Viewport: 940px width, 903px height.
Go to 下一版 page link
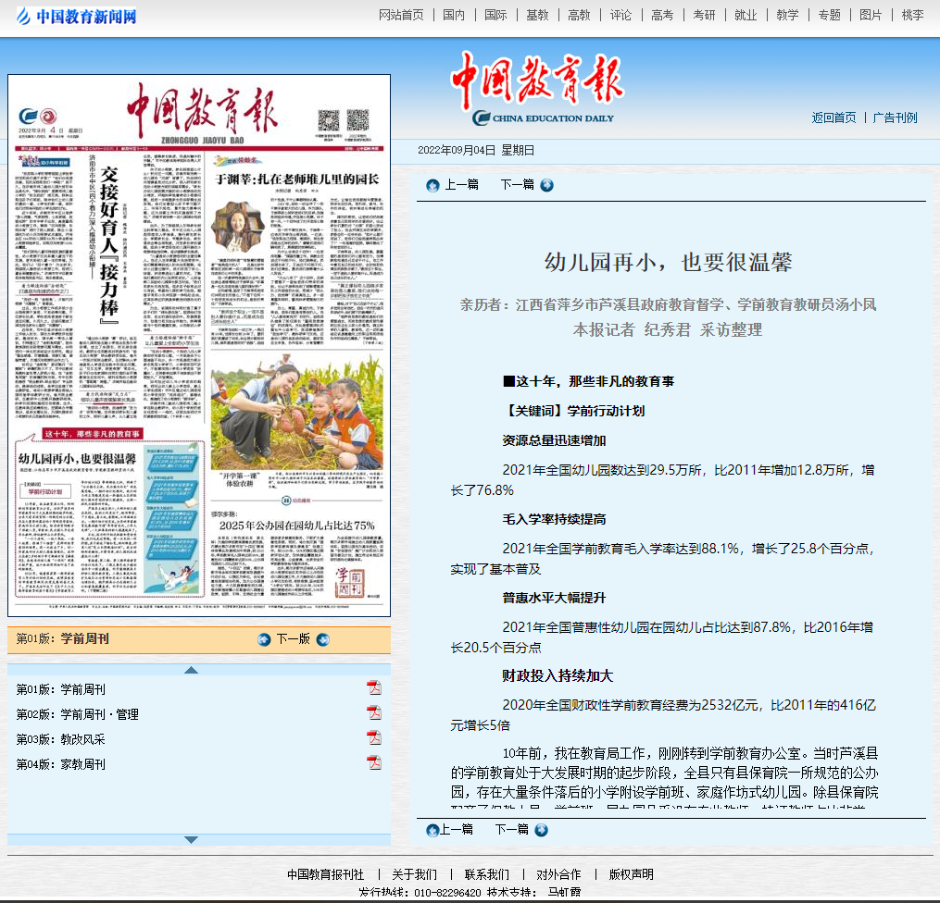[294, 639]
